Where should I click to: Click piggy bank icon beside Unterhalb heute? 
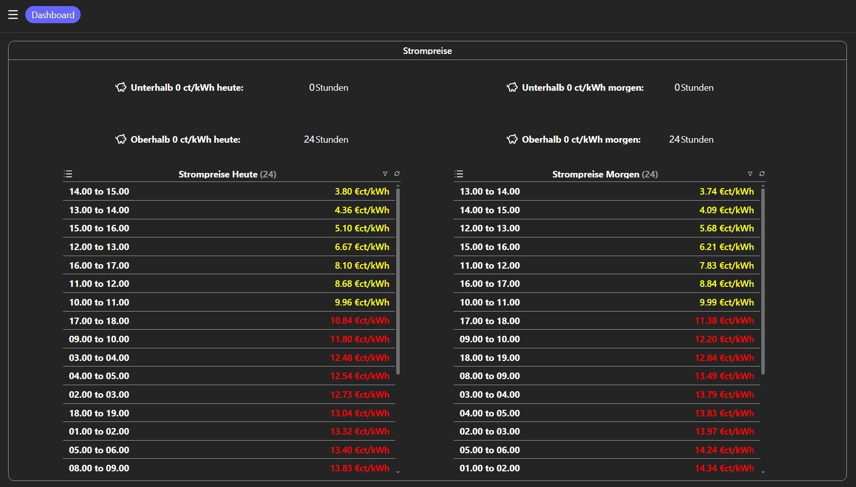tap(121, 87)
